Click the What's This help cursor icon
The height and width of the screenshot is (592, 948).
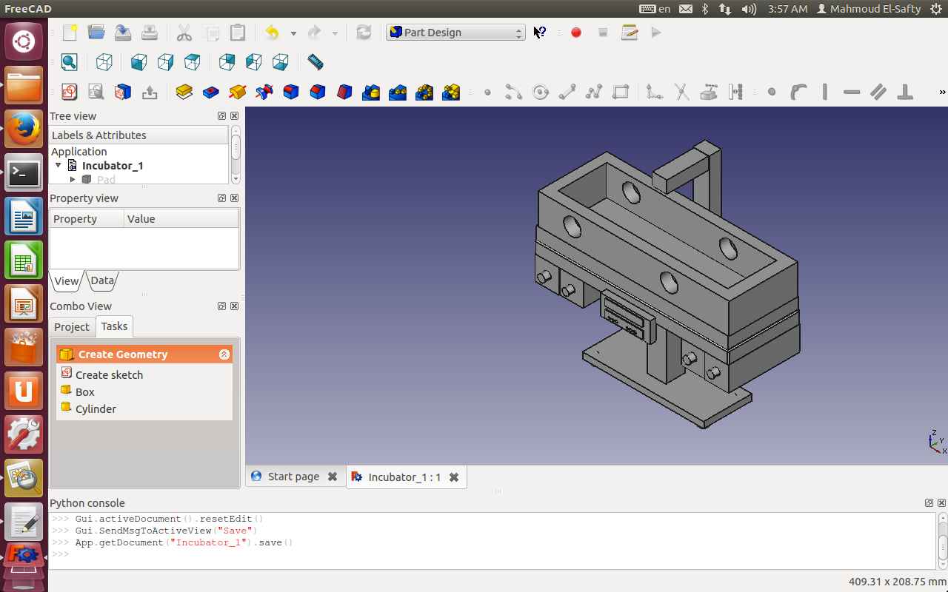[540, 33]
